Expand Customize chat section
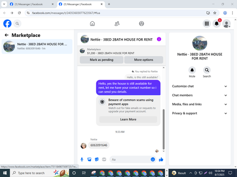Viewport: 237px width, 177px height. point(200,86)
